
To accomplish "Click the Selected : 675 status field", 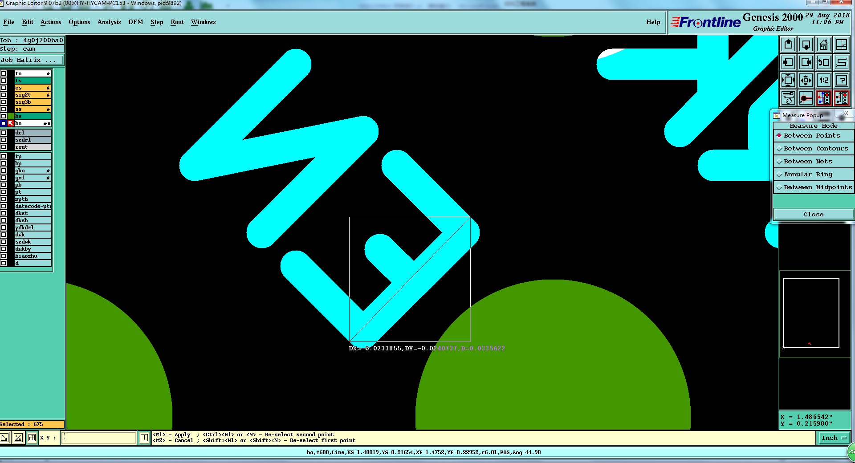I will (x=32, y=424).
